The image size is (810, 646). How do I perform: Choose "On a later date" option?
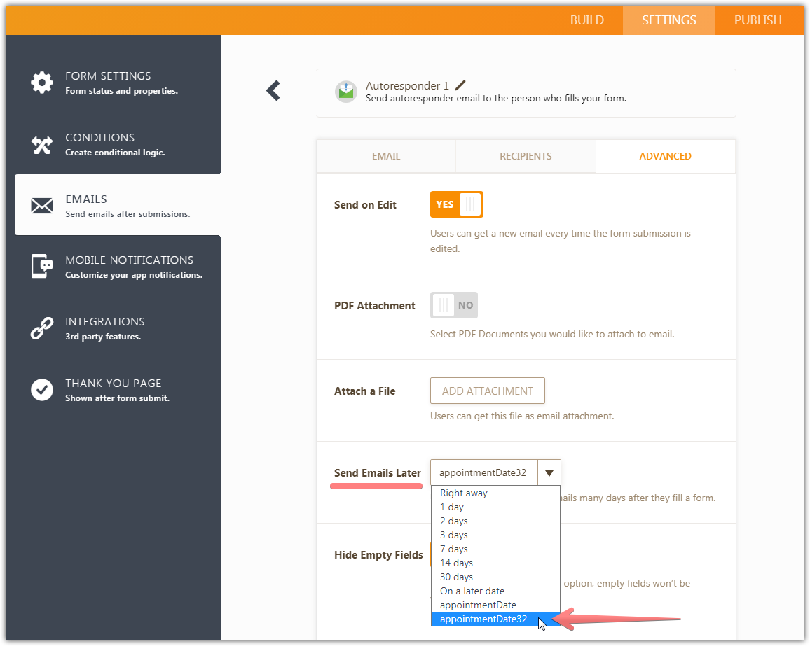[x=472, y=591]
